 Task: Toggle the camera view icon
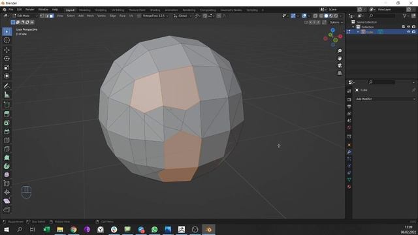(x=340, y=65)
